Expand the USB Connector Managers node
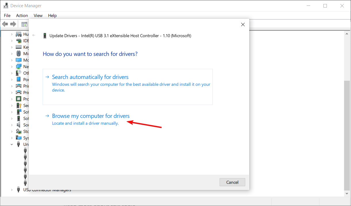351x206 pixels. 12,190
